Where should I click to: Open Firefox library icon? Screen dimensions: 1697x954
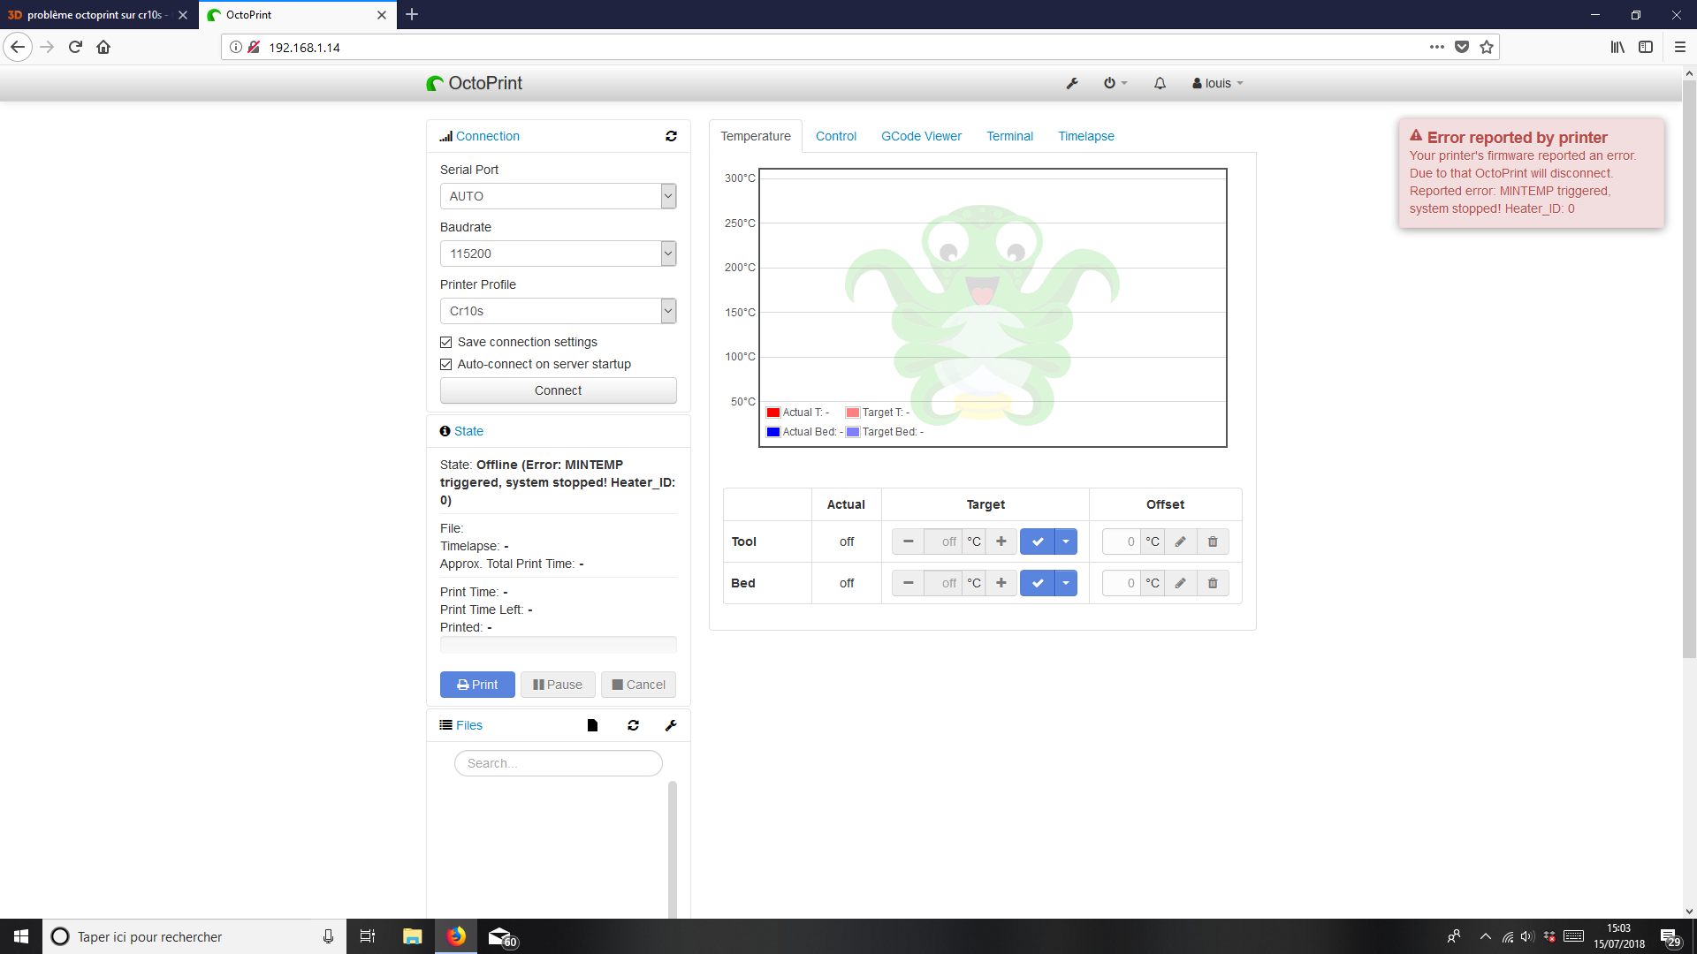[x=1617, y=47]
